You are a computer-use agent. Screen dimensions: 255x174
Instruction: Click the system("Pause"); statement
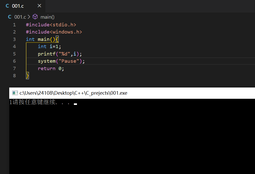61,61
